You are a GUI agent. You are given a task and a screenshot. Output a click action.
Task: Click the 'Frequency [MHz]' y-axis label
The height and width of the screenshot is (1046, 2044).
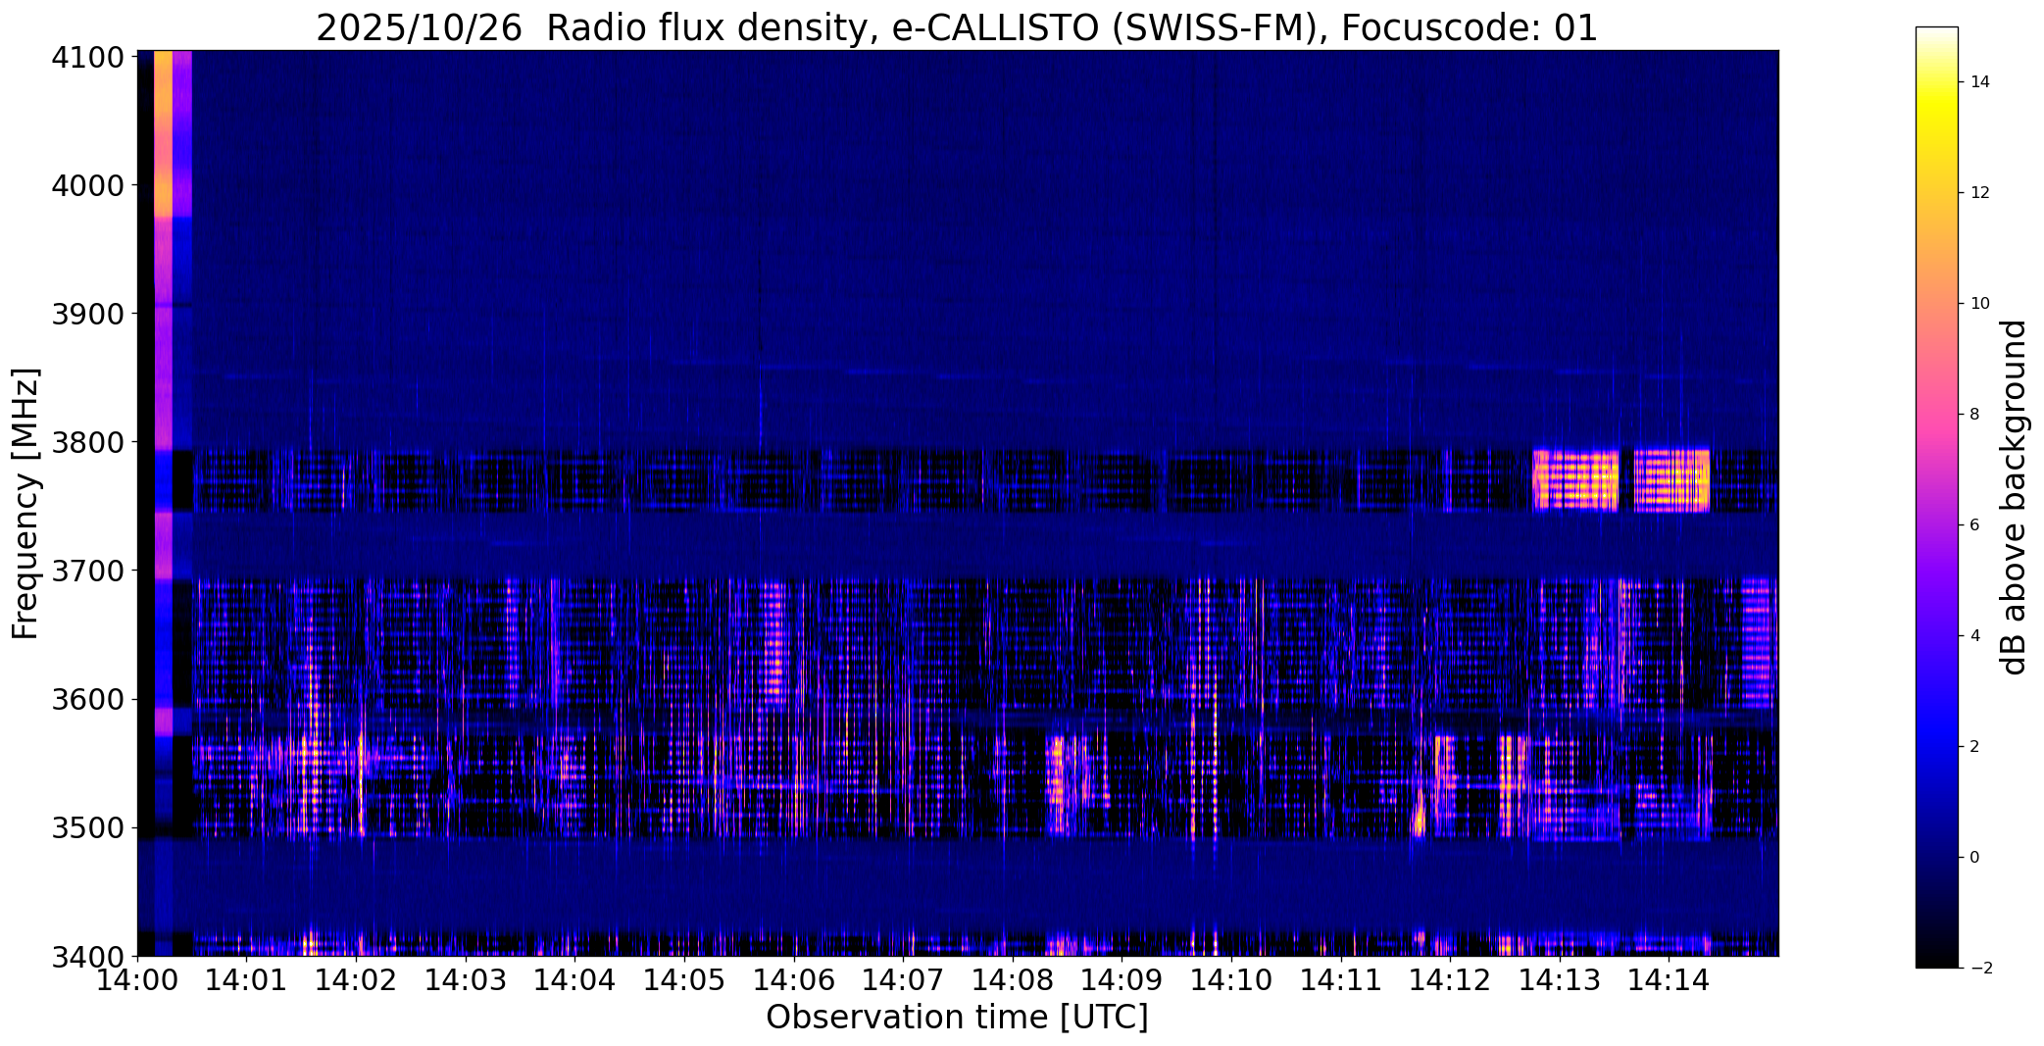tap(25, 503)
